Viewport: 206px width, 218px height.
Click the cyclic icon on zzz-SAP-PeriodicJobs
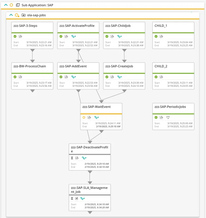168,117
